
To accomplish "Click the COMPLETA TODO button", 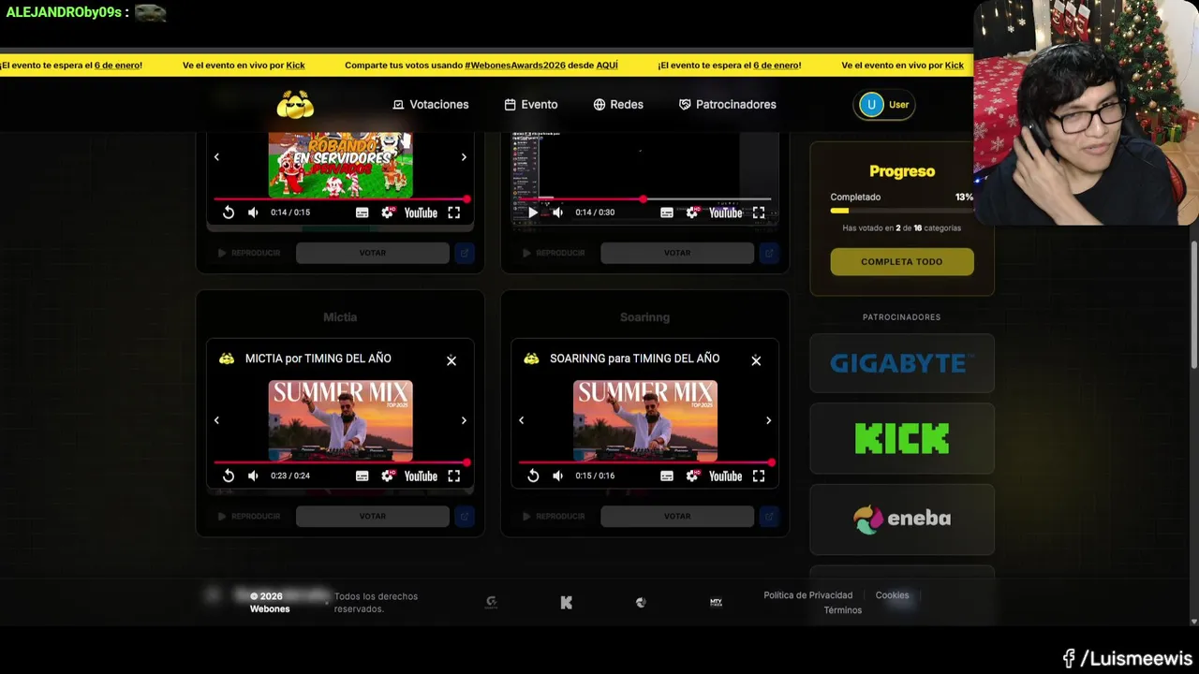I will coord(902,261).
